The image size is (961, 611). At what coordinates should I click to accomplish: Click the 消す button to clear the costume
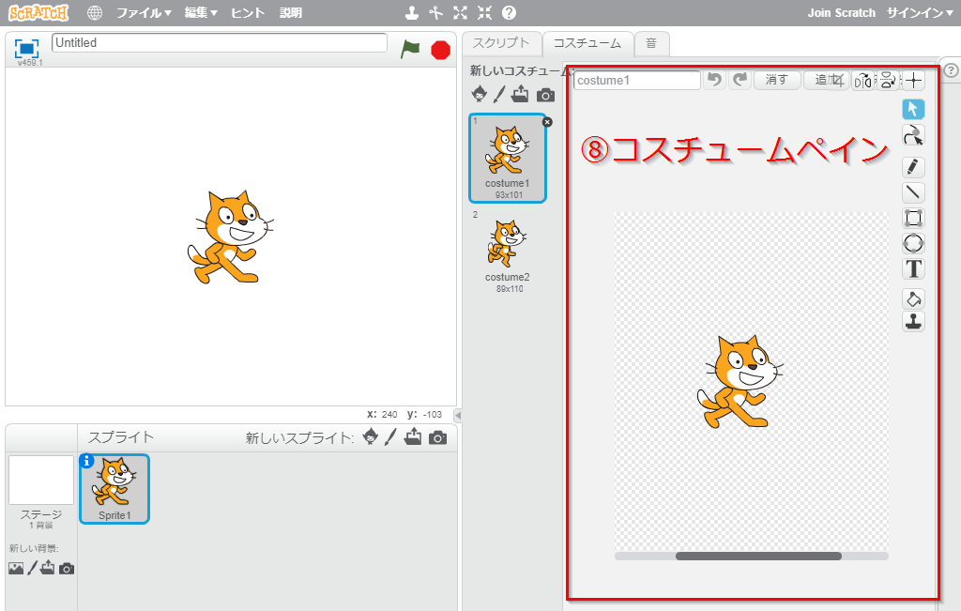(777, 80)
